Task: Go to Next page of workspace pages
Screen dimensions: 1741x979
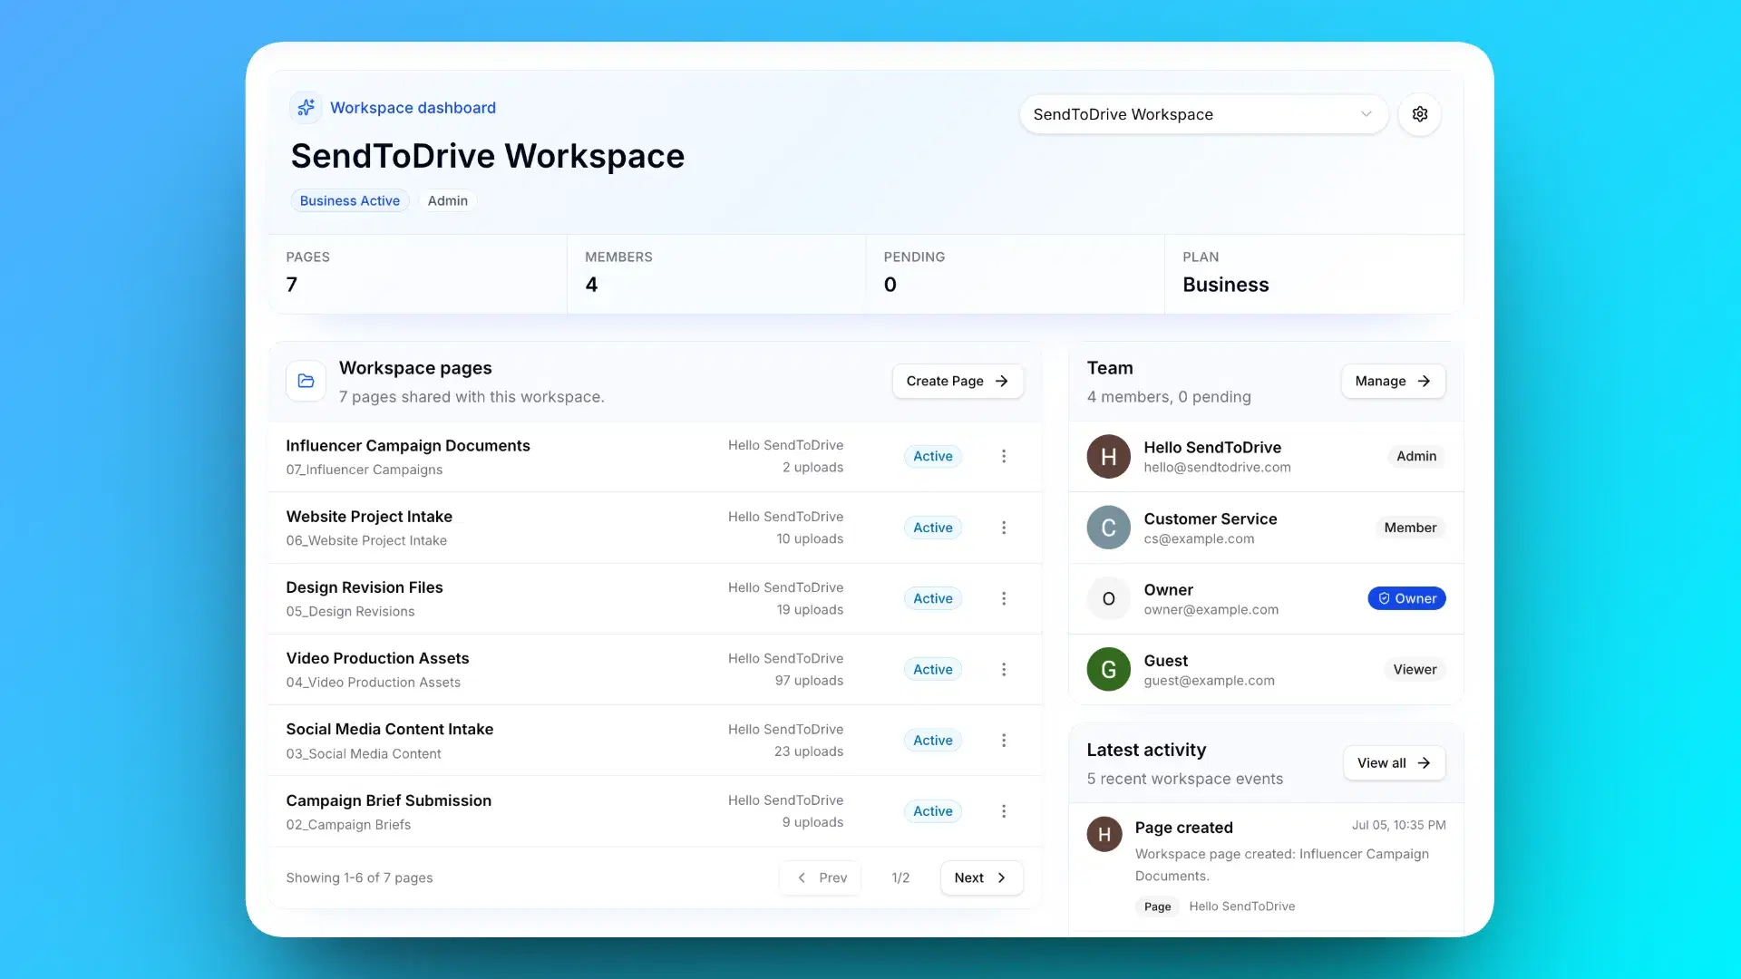Action: pyautogui.click(x=981, y=877)
